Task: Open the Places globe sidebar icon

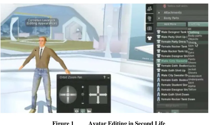Action: click(x=150, y=18)
